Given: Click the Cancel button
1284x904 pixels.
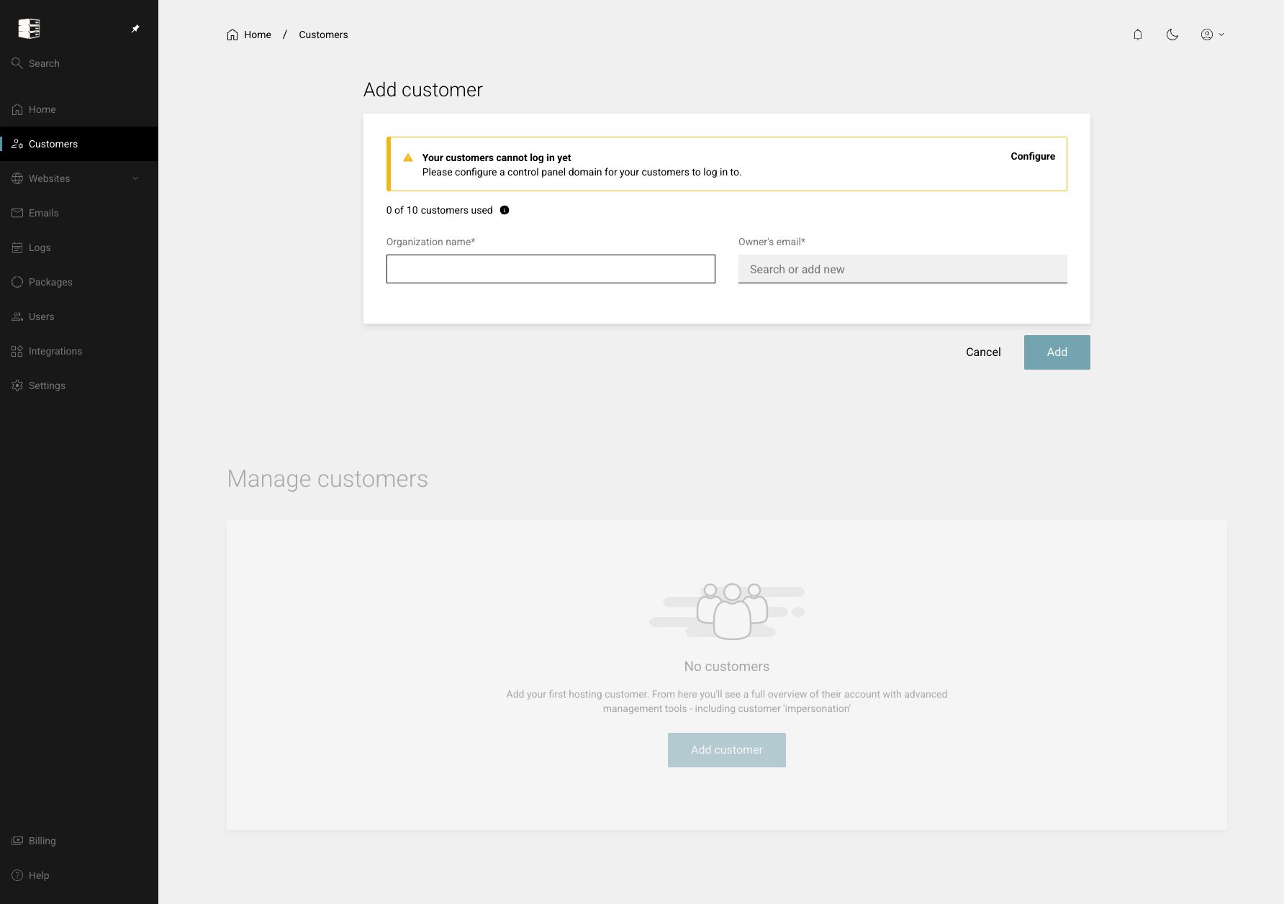Looking at the screenshot, I should (983, 352).
